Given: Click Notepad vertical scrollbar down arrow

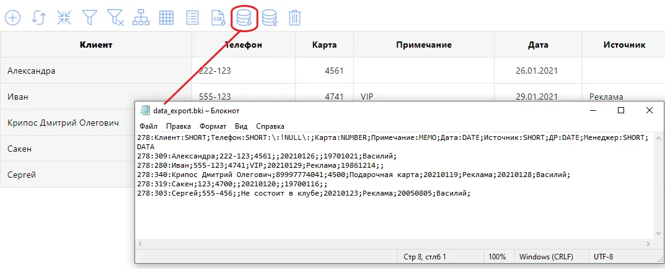Looking at the screenshot, I should click(658, 234).
